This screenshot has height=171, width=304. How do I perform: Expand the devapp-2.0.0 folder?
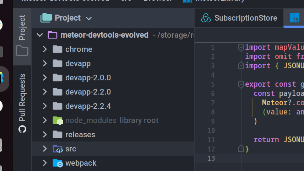45,78
